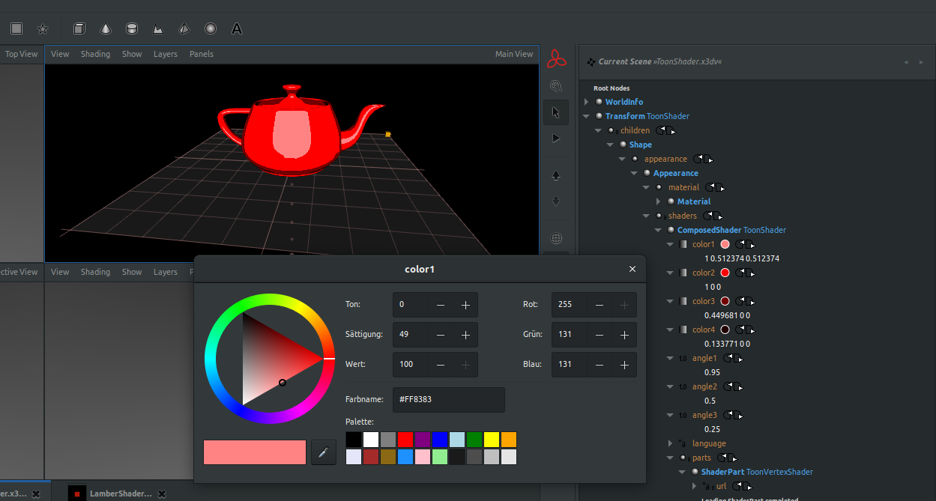Expand the Material node
Image resolution: width=936 pixels, height=501 pixels.
(x=659, y=201)
